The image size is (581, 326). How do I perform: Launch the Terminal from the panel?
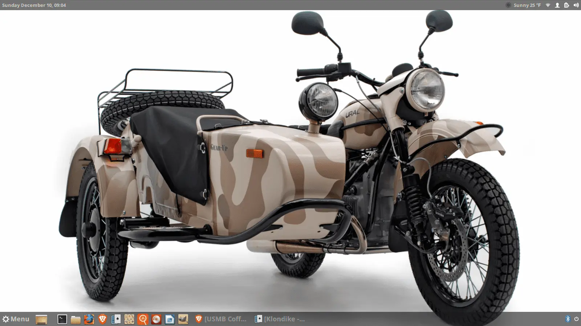(62, 319)
